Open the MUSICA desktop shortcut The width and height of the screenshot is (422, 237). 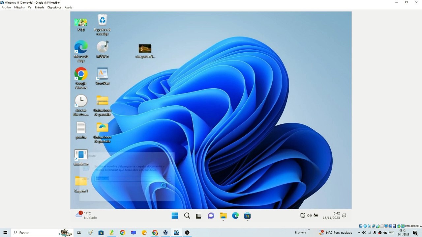point(102,50)
